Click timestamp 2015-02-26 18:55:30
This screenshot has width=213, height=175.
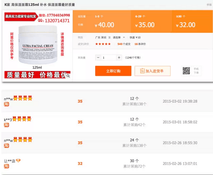click(180, 143)
